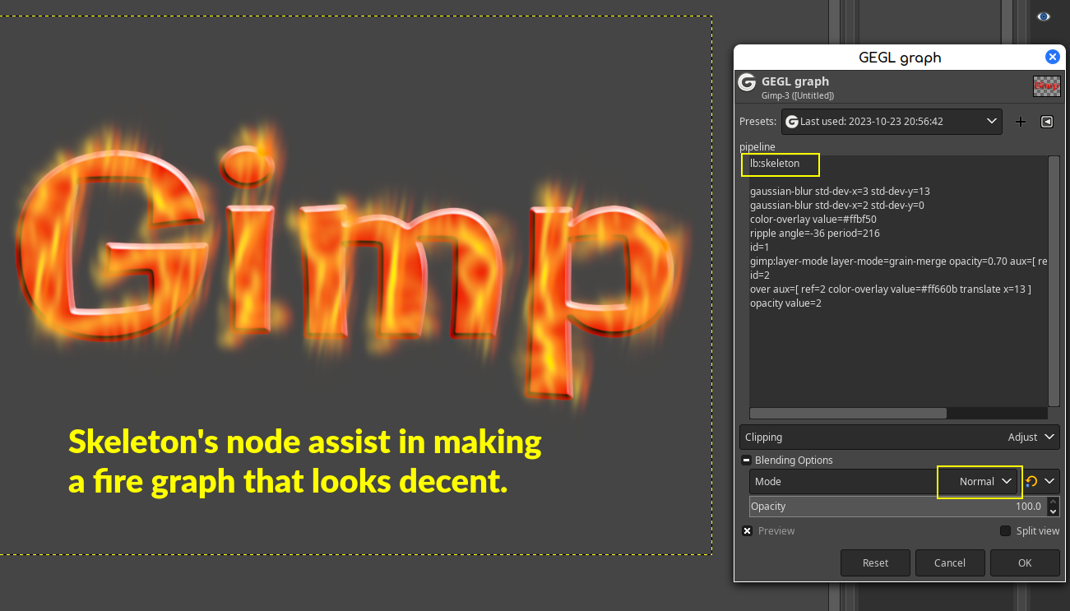Open the manage presets menu icon
The height and width of the screenshot is (611, 1070).
(1047, 122)
